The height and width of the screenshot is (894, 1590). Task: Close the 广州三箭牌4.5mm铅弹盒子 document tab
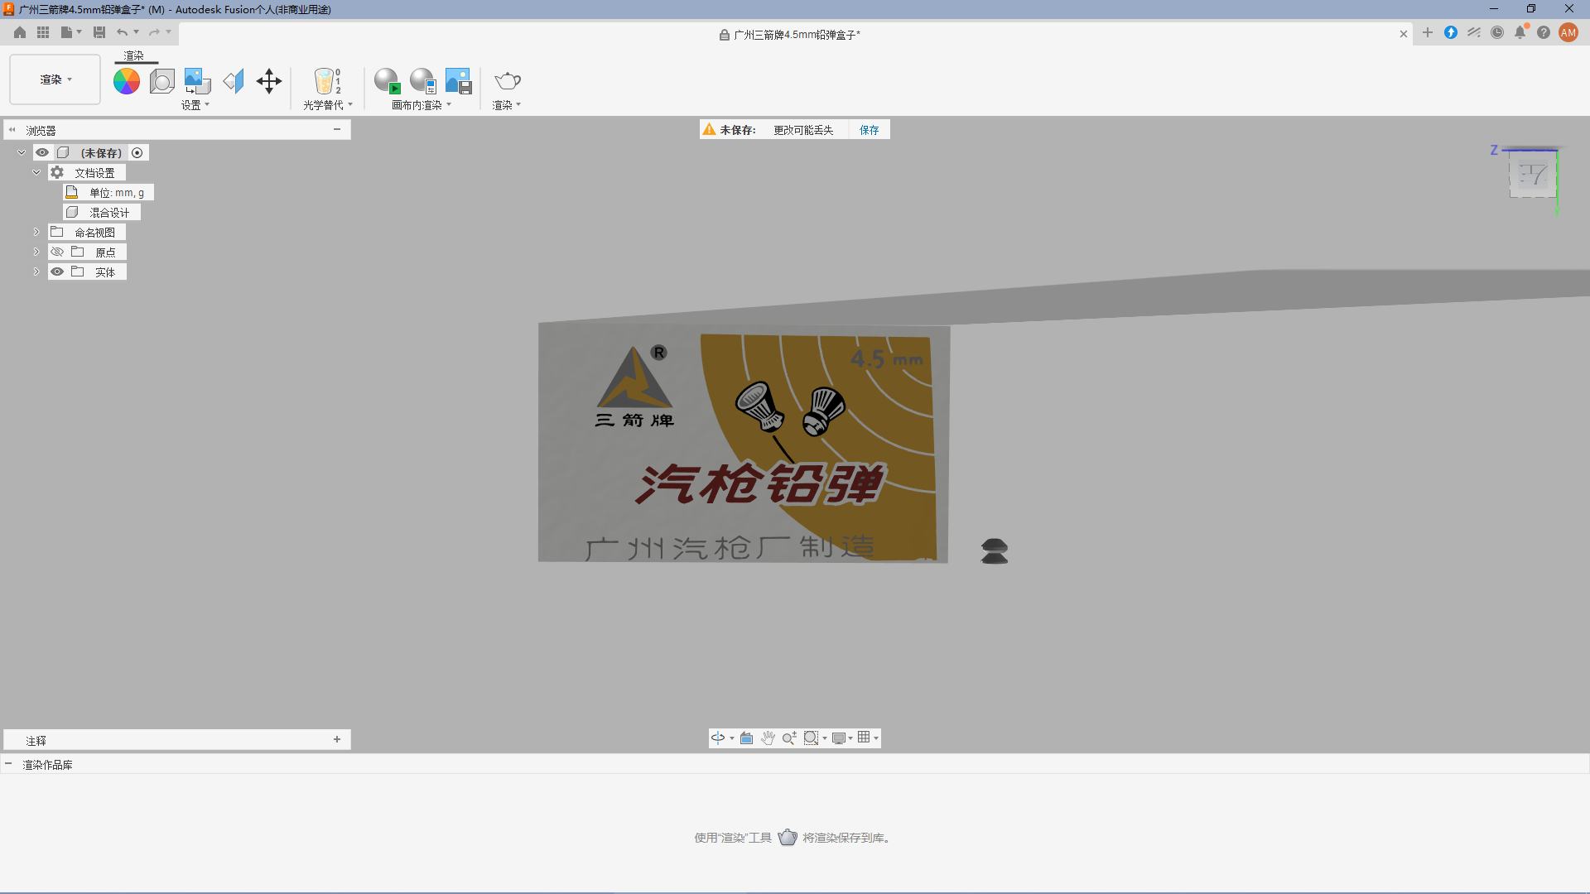coord(1404,34)
